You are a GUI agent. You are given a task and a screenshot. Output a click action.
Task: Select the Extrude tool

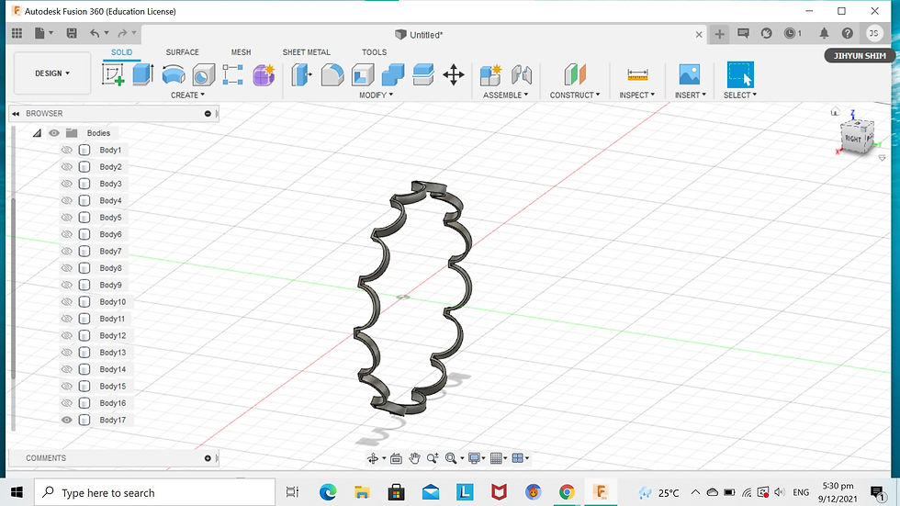pyautogui.click(x=143, y=74)
